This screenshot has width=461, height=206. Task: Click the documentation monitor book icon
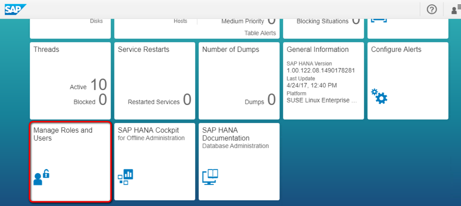point(210,177)
